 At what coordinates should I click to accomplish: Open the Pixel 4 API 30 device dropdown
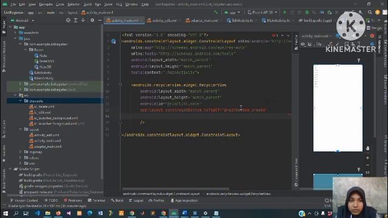coord(263,12)
